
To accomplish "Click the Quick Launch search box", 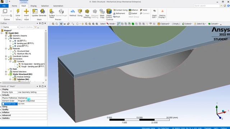I will pos(207,6).
